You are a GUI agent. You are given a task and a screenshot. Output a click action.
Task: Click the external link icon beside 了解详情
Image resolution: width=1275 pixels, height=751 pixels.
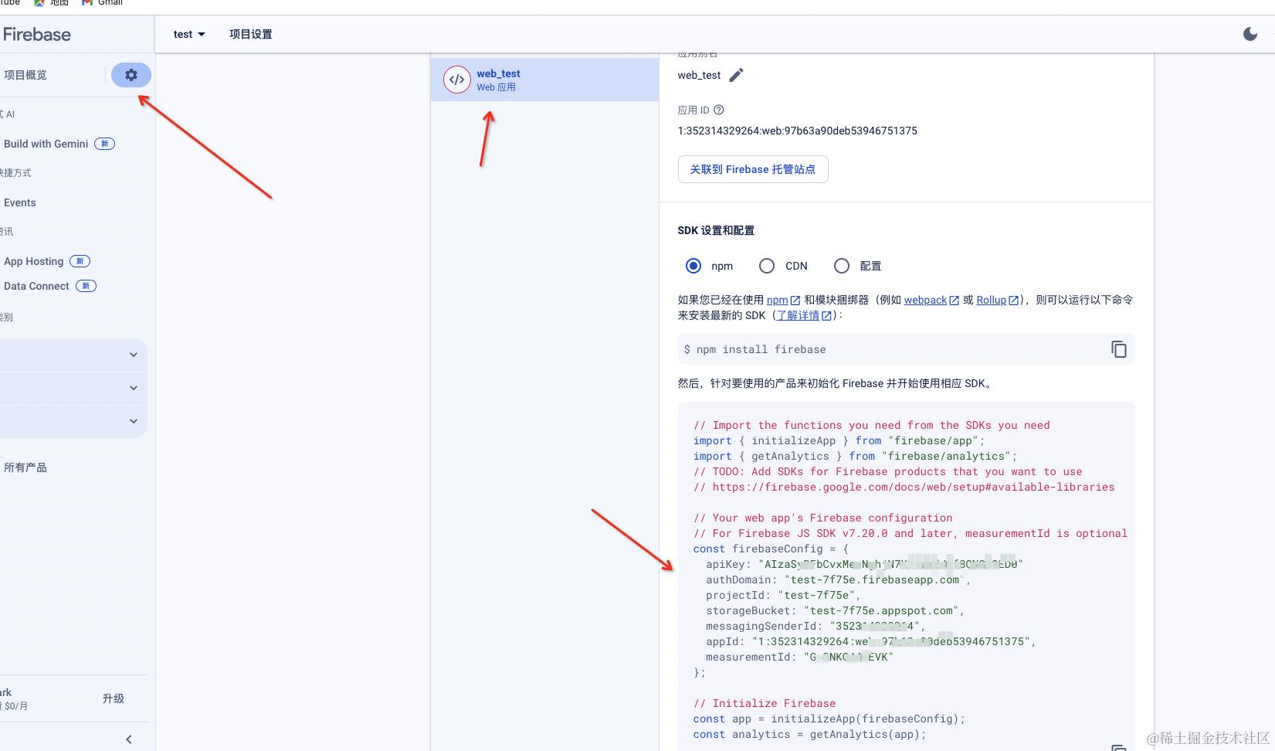pos(826,315)
